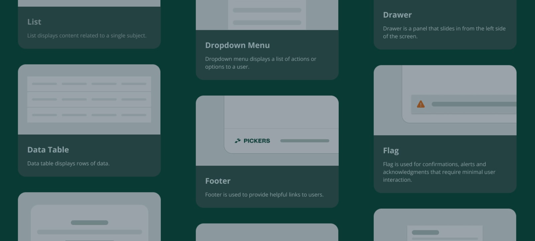Open the List component card title
The width and height of the screenshot is (535, 241).
[34, 22]
